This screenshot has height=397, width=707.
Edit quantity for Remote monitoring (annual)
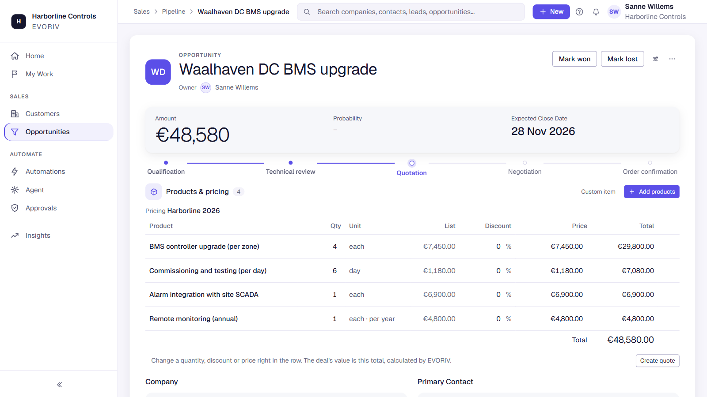point(334,319)
